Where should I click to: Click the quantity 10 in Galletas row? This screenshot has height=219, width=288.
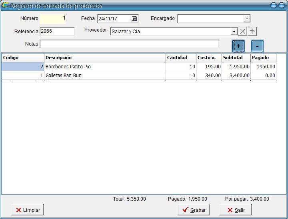click(x=181, y=76)
